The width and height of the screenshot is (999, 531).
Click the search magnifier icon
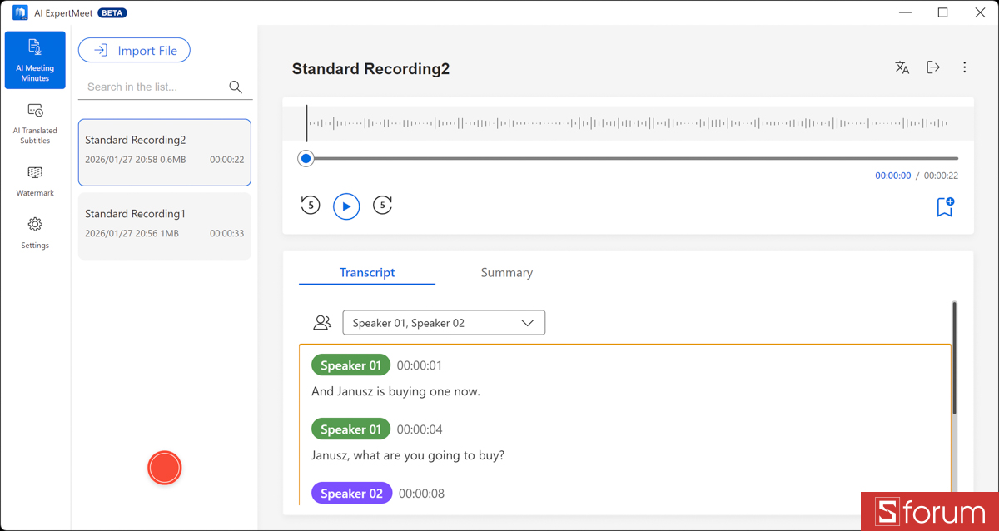point(236,87)
